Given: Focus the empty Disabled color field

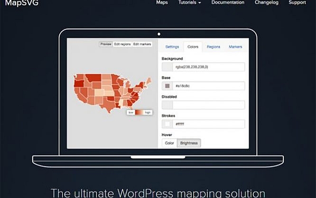Looking at the screenshot, I should pyautogui.click(x=209, y=105).
